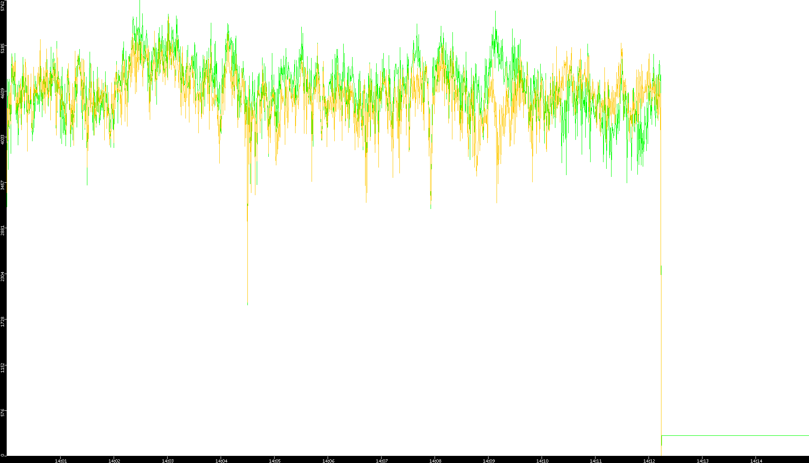Viewport: 809px width, 463px height.
Task: Click the flat green line after 14:13
Action: click(735, 435)
